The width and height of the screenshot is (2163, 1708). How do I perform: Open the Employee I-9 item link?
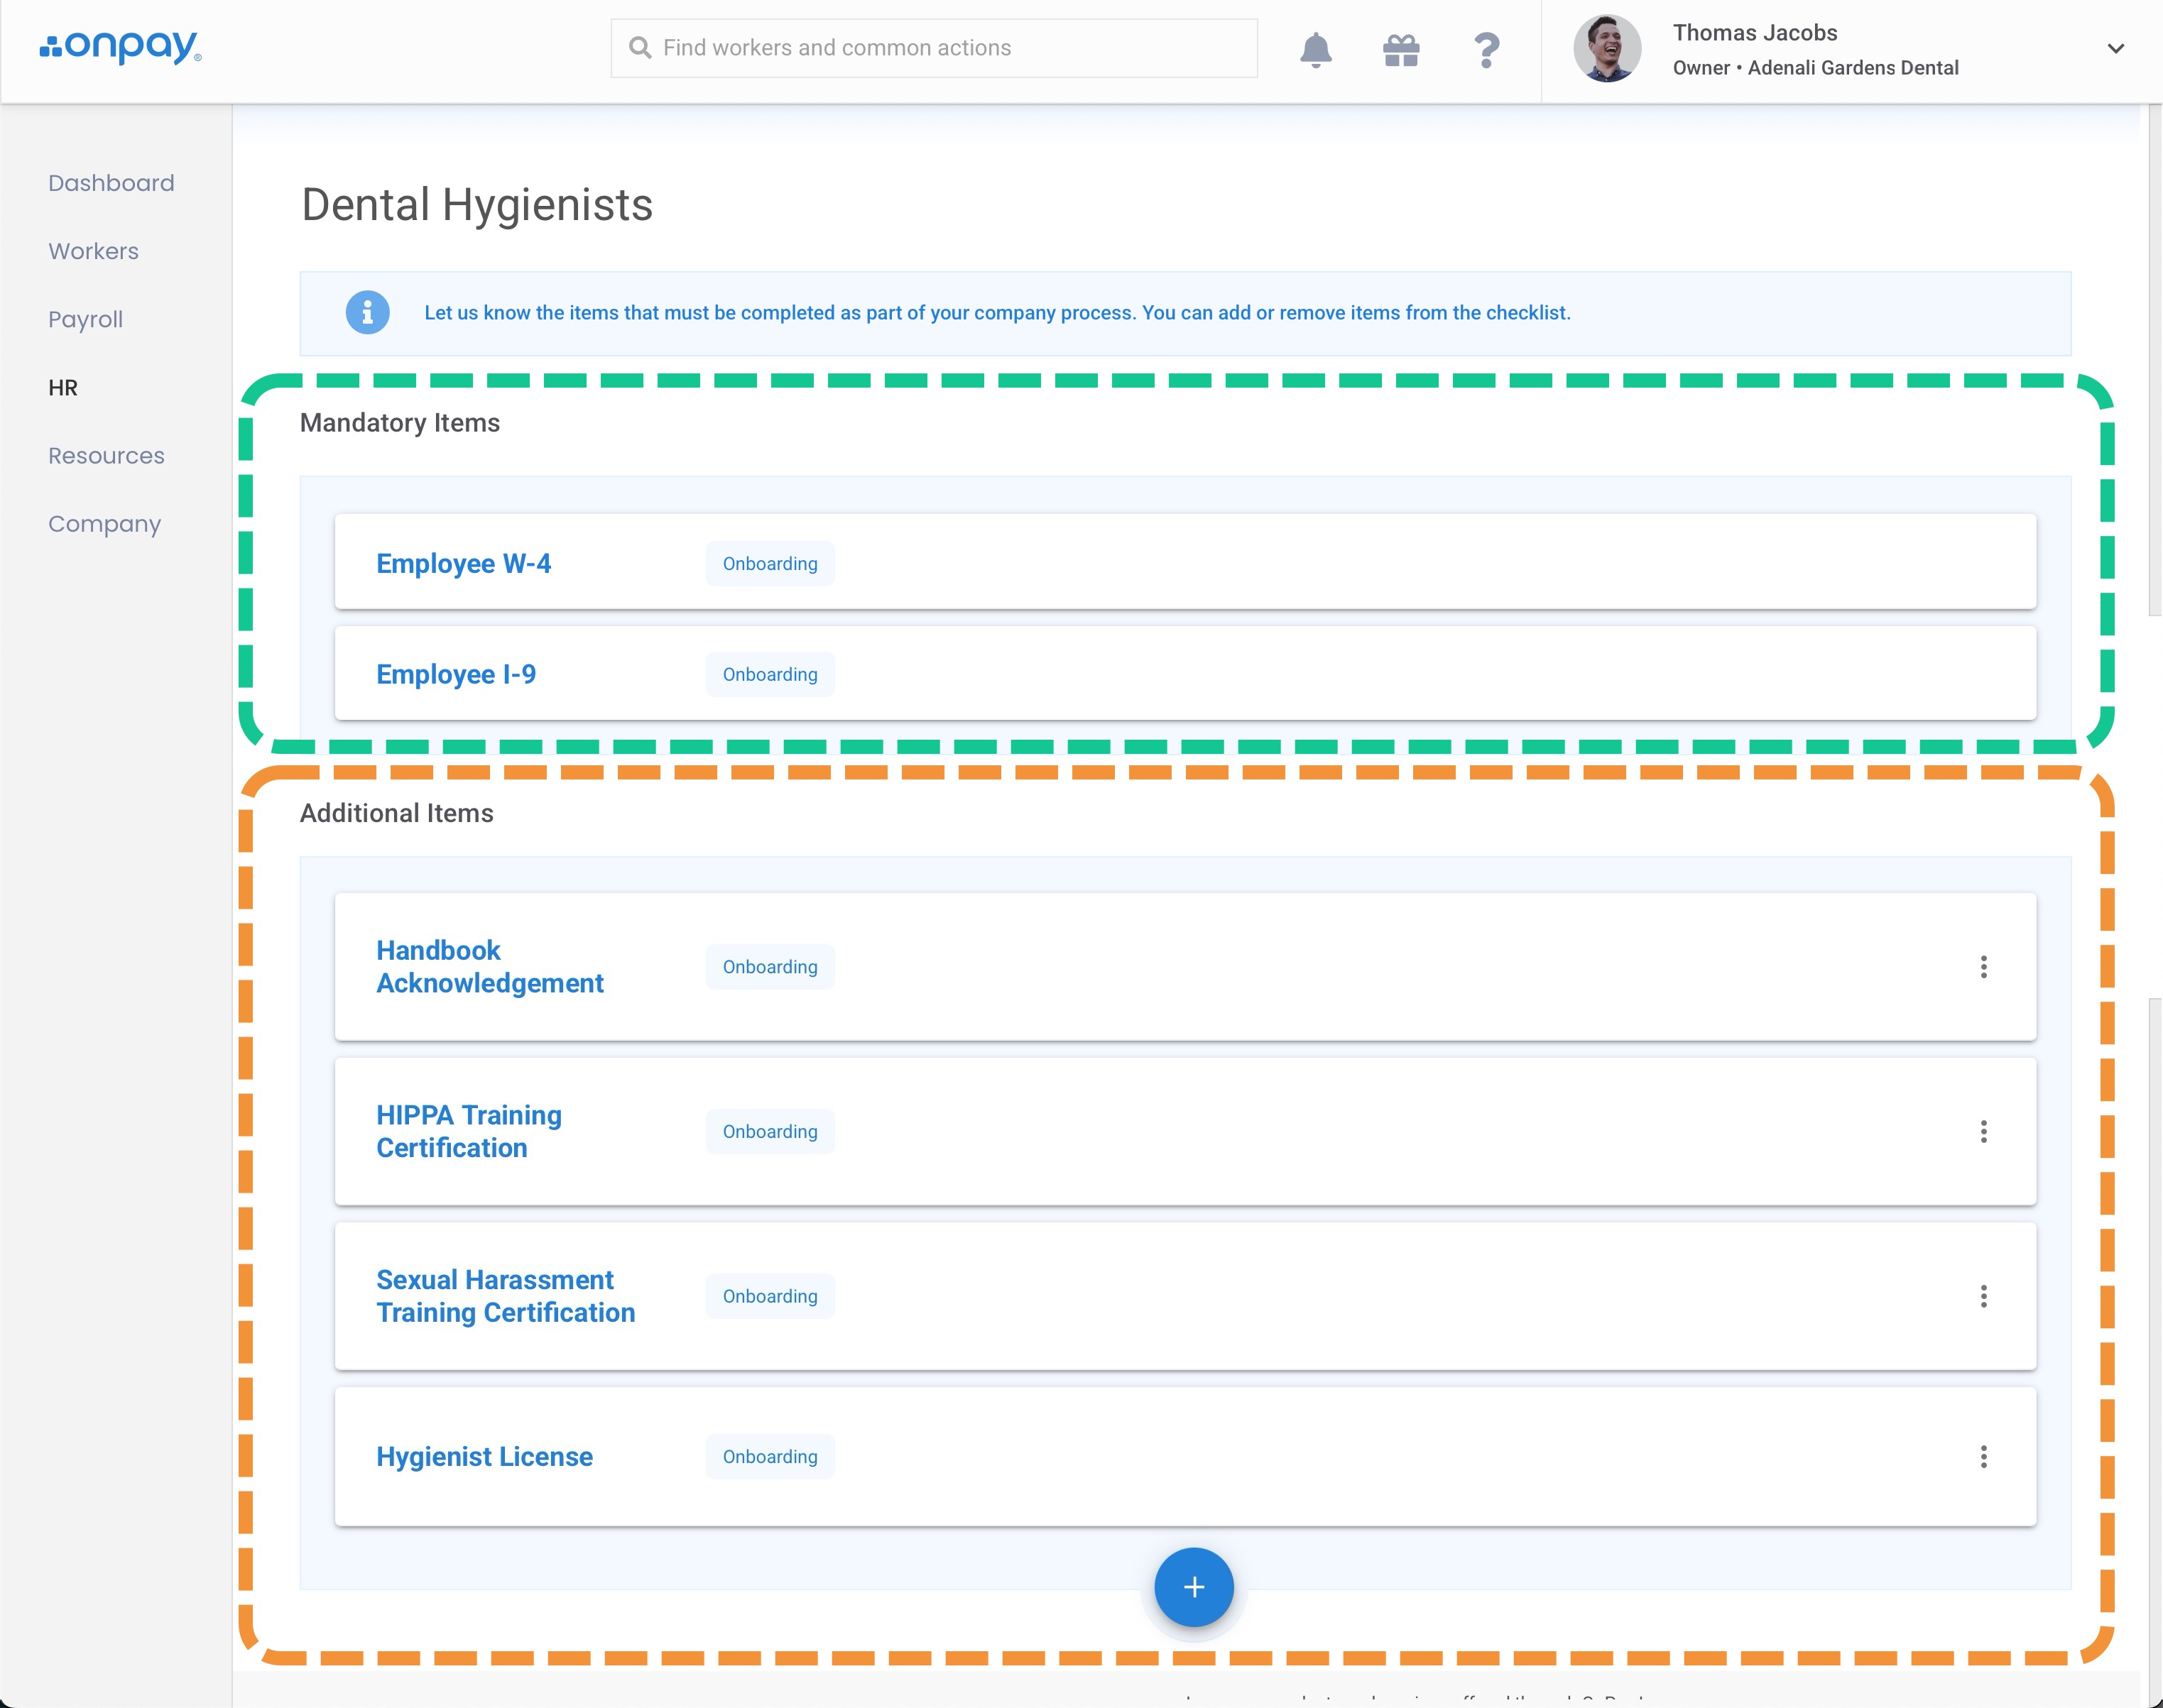pyautogui.click(x=456, y=674)
